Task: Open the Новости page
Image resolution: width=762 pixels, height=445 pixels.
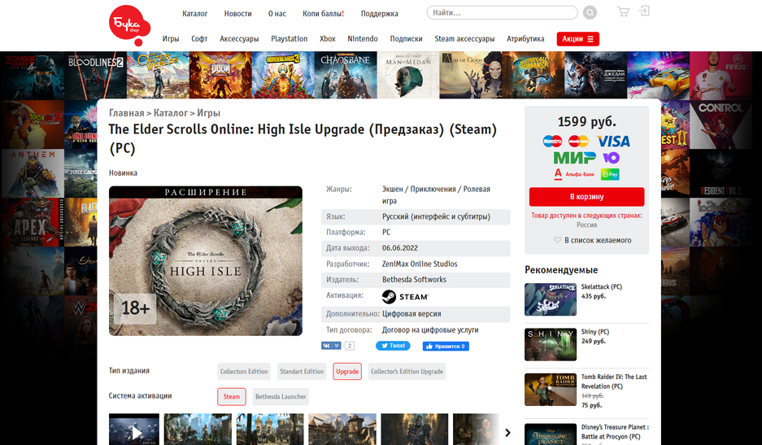Action: coord(237,14)
